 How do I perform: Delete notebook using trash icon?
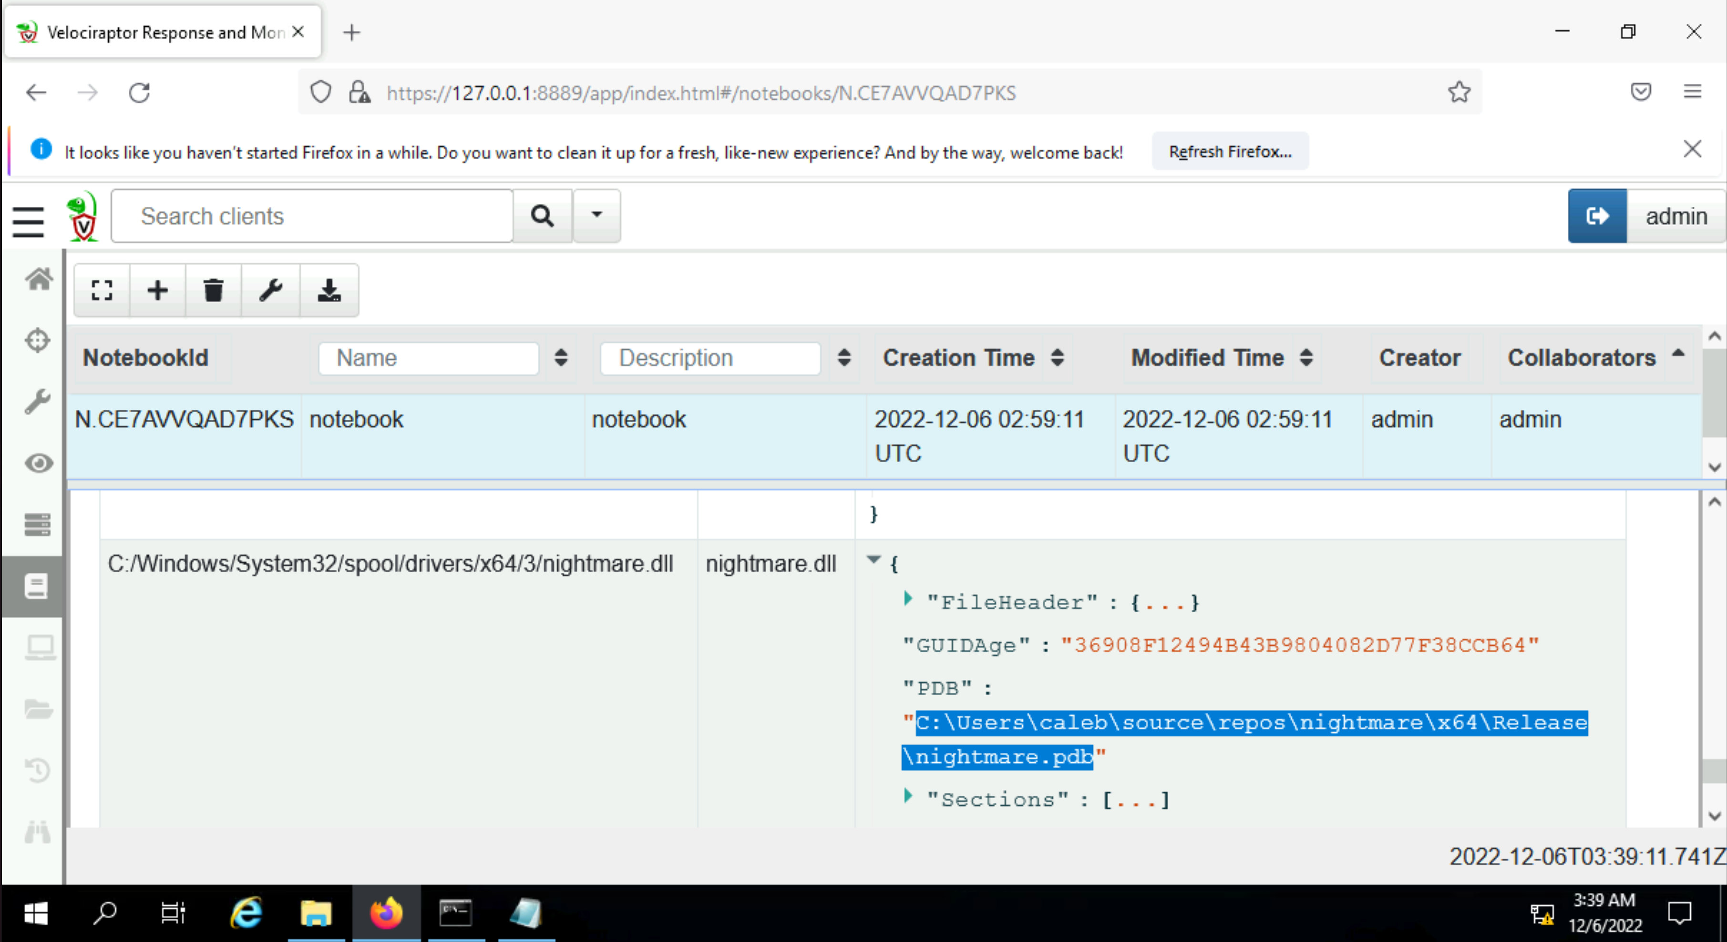coord(213,290)
